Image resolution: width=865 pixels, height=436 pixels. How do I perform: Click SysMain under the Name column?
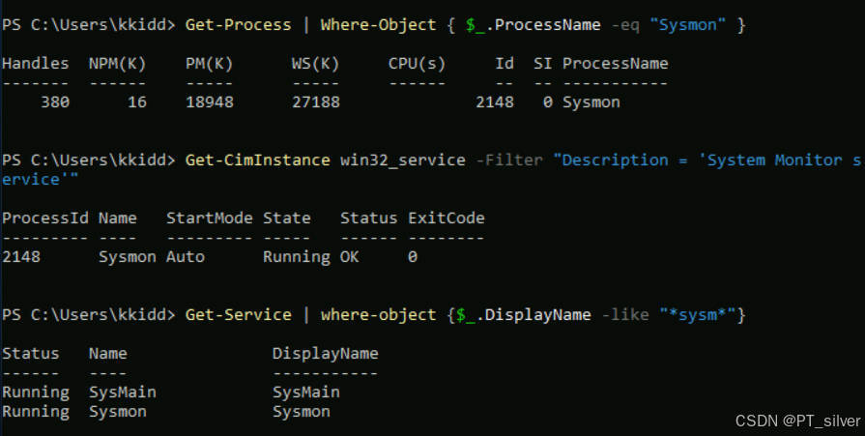tap(123, 392)
